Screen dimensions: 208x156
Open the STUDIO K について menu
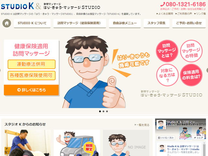click(32, 23)
